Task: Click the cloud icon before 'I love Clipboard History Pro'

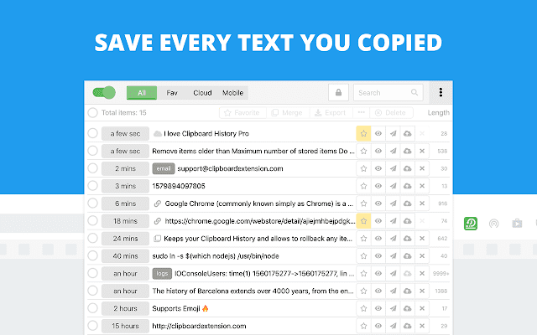Action: point(158,134)
